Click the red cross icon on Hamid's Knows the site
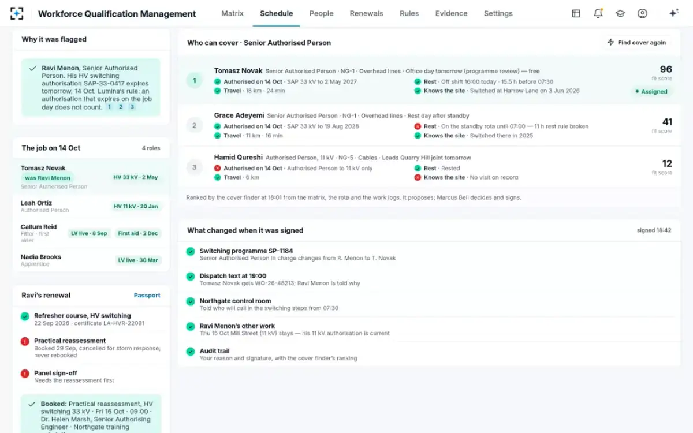This screenshot has width=693, height=433. 418,178
